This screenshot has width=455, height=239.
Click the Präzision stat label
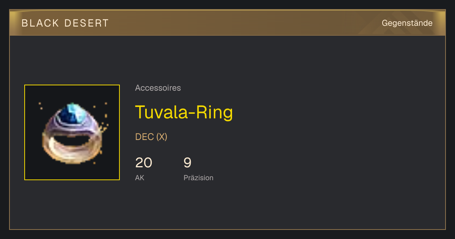[x=198, y=178]
